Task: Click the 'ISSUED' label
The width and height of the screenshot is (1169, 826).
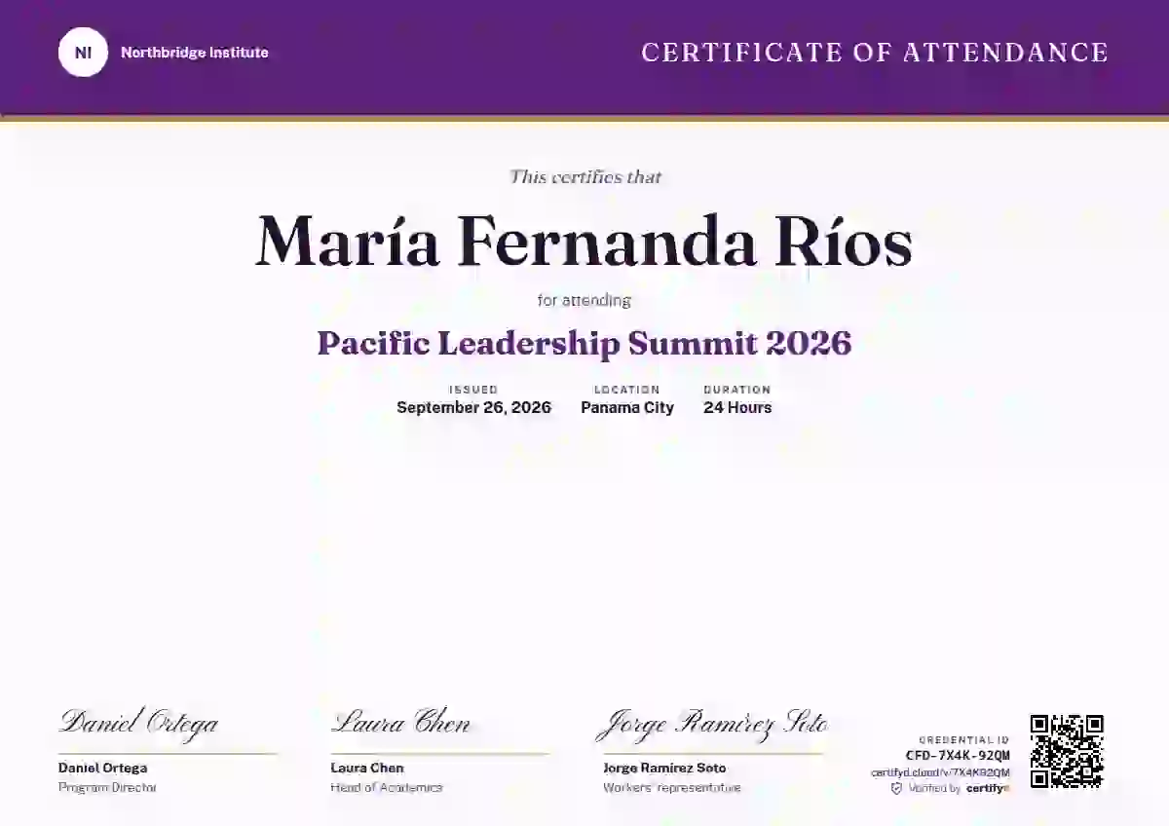Action: coord(473,390)
